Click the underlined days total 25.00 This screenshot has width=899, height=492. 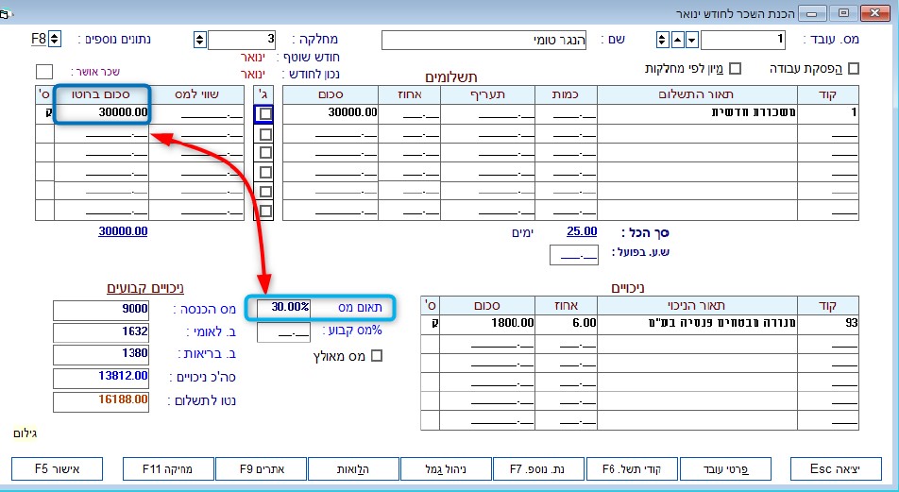tap(582, 231)
